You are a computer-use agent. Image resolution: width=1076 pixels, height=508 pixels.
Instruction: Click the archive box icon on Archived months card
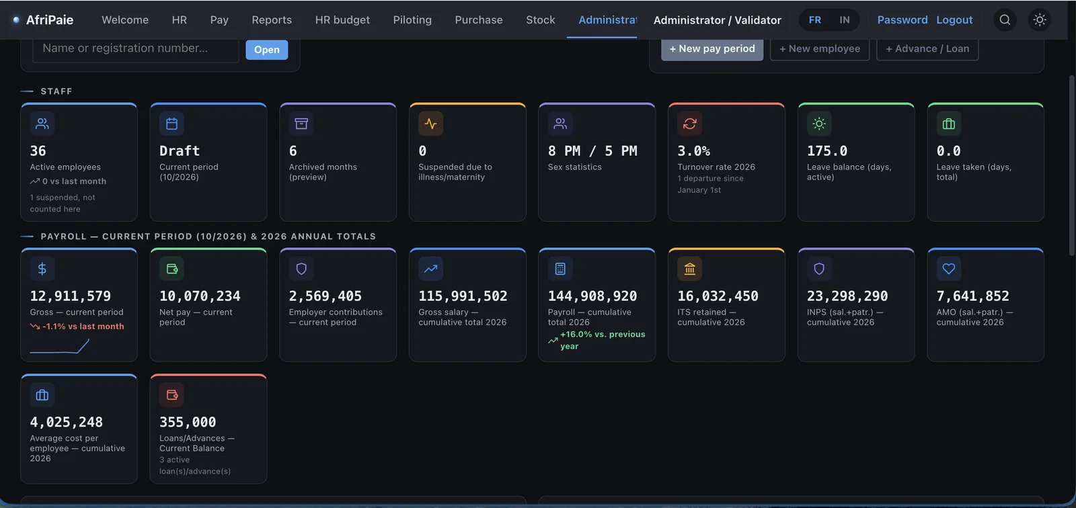(301, 124)
